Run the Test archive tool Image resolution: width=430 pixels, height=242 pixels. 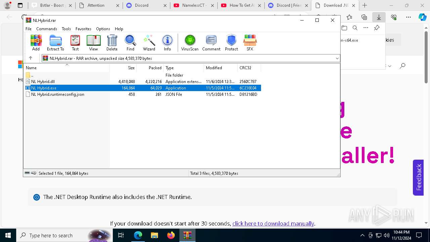coord(75,43)
